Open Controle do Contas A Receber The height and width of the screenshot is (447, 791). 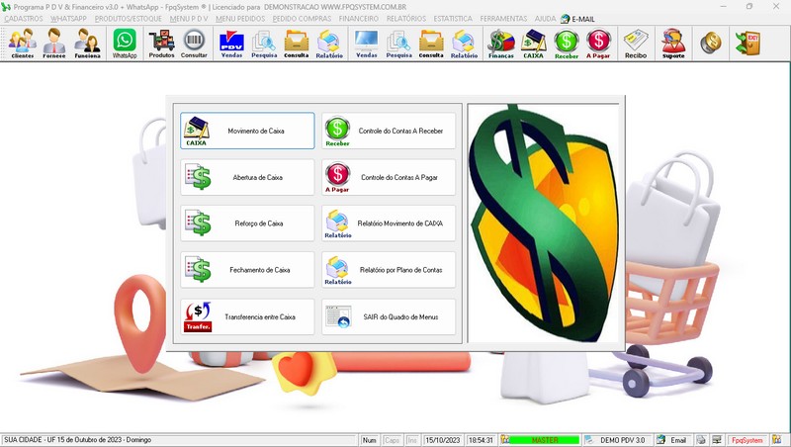(389, 131)
